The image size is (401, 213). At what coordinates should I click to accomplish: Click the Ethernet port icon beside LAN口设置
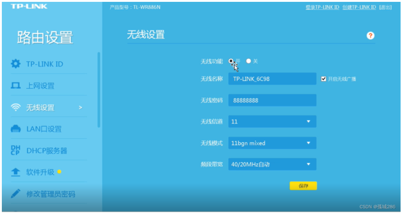16,129
